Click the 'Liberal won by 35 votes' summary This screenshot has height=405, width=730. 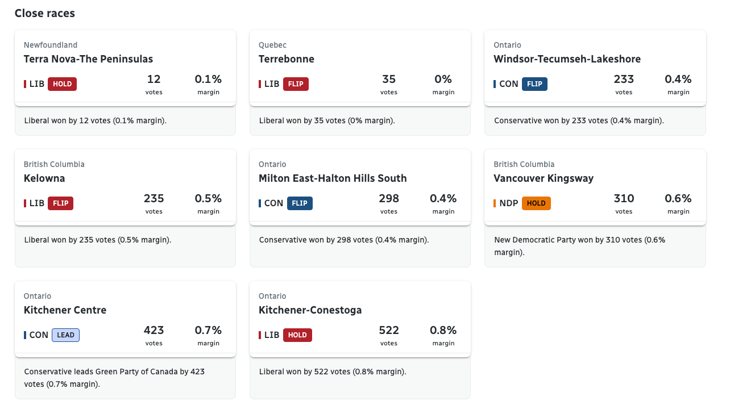(x=326, y=120)
